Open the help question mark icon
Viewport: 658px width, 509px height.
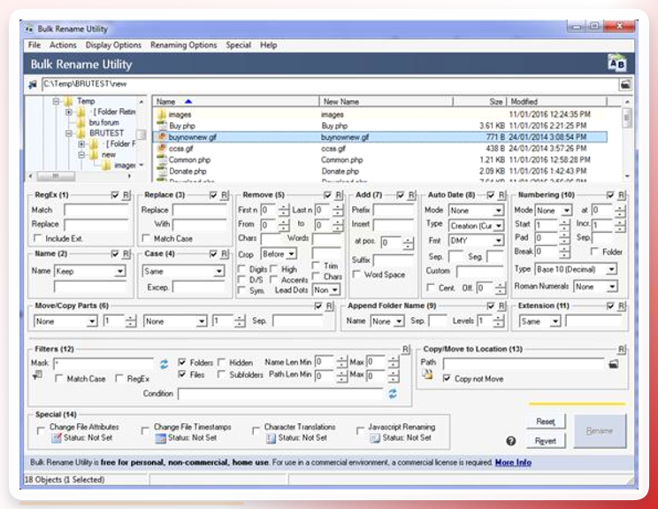pos(510,441)
